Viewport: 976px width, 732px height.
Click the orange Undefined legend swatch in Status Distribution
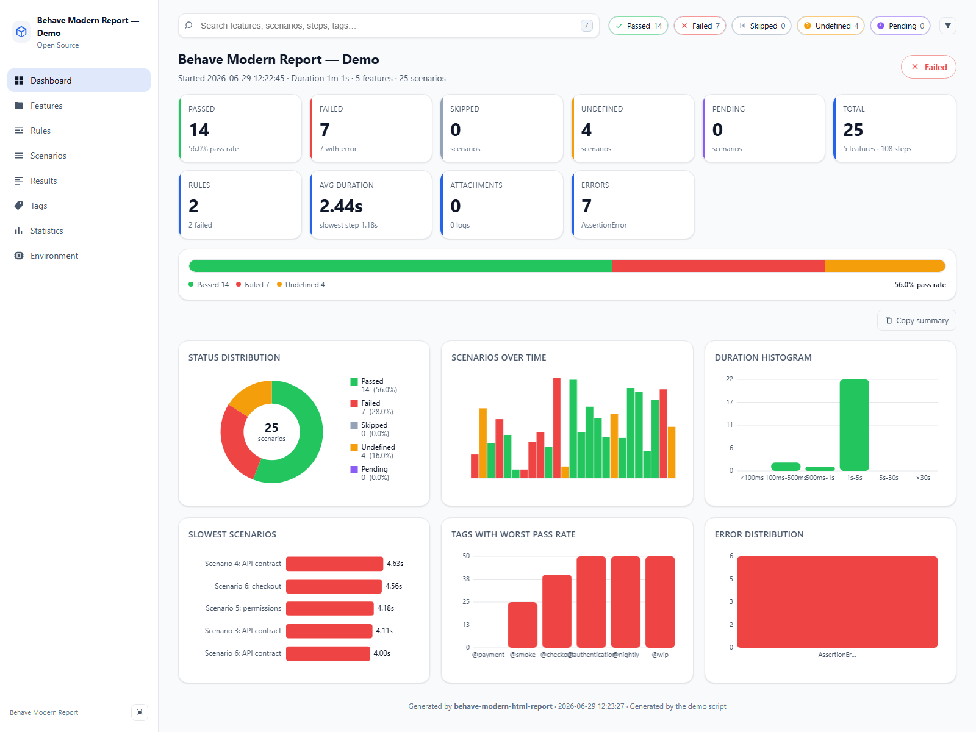click(x=354, y=448)
